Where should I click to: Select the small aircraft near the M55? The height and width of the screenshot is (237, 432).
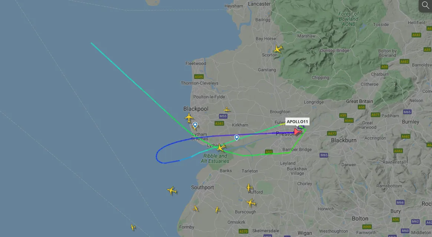(x=227, y=110)
